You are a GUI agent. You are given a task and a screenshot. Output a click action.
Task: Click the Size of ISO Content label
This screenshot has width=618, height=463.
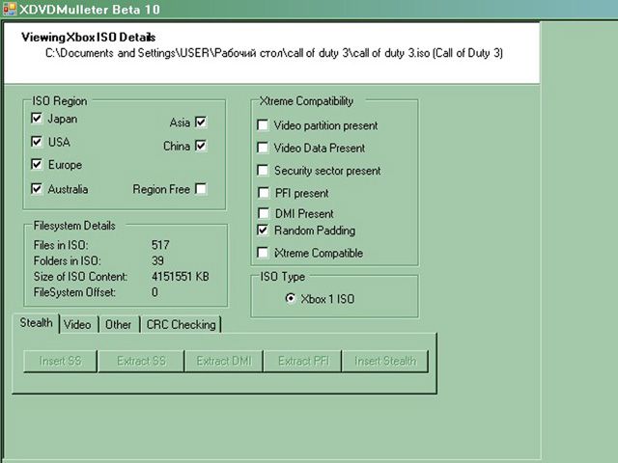pyautogui.click(x=80, y=277)
